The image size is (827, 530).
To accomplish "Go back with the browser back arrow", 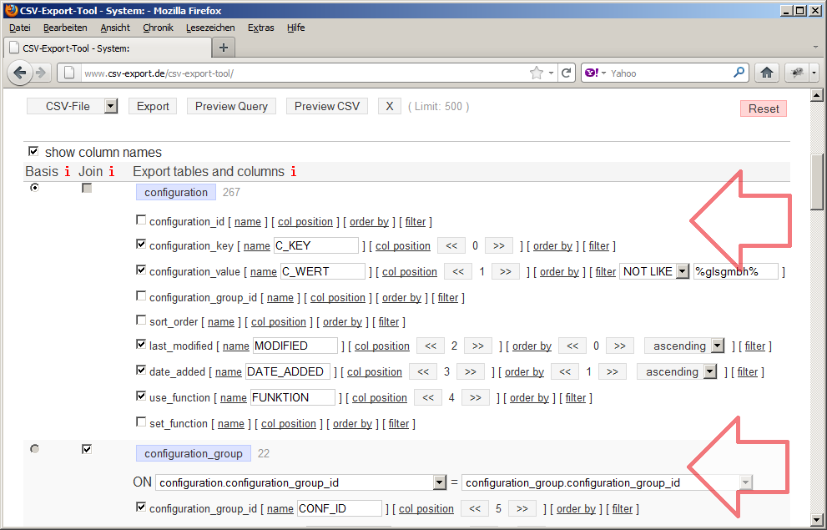I will [19, 73].
